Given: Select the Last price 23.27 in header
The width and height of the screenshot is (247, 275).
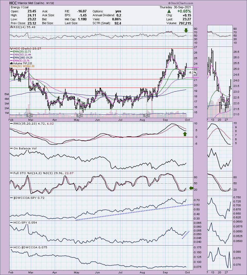Looking at the screenshot, I should tap(187, 19).
